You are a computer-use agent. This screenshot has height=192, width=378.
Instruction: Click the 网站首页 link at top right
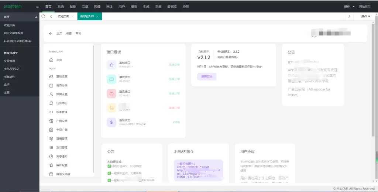click(365, 7)
